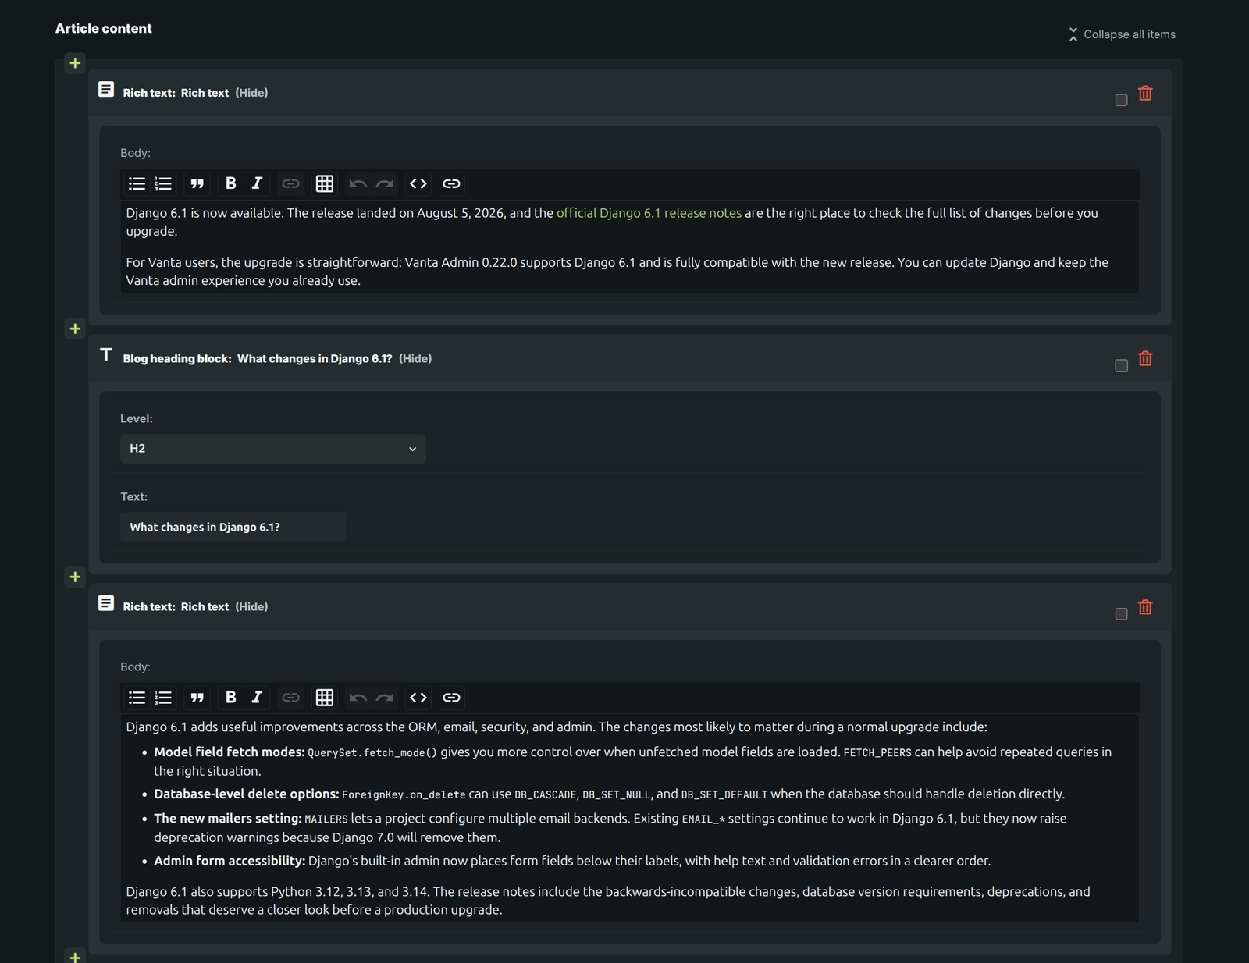This screenshot has height=963, width=1249.
Task: Click document icon of the Rich text block below the heading block
Action: (106, 603)
